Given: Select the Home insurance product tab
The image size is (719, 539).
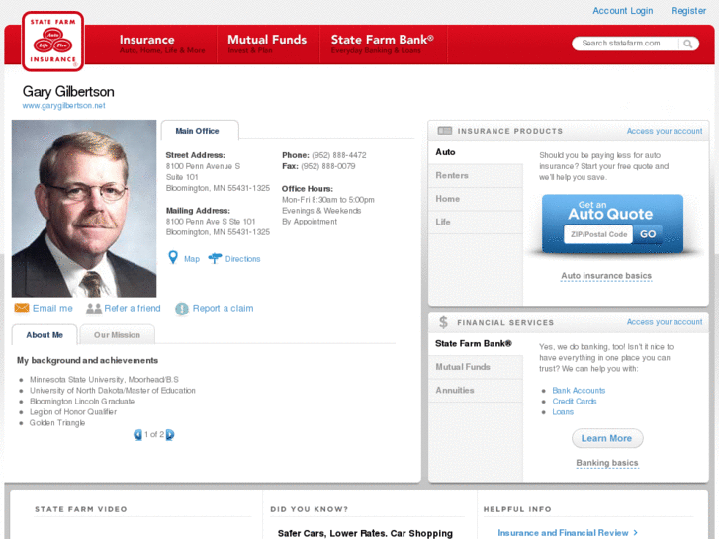Looking at the screenshot, I should coord(476,199).
